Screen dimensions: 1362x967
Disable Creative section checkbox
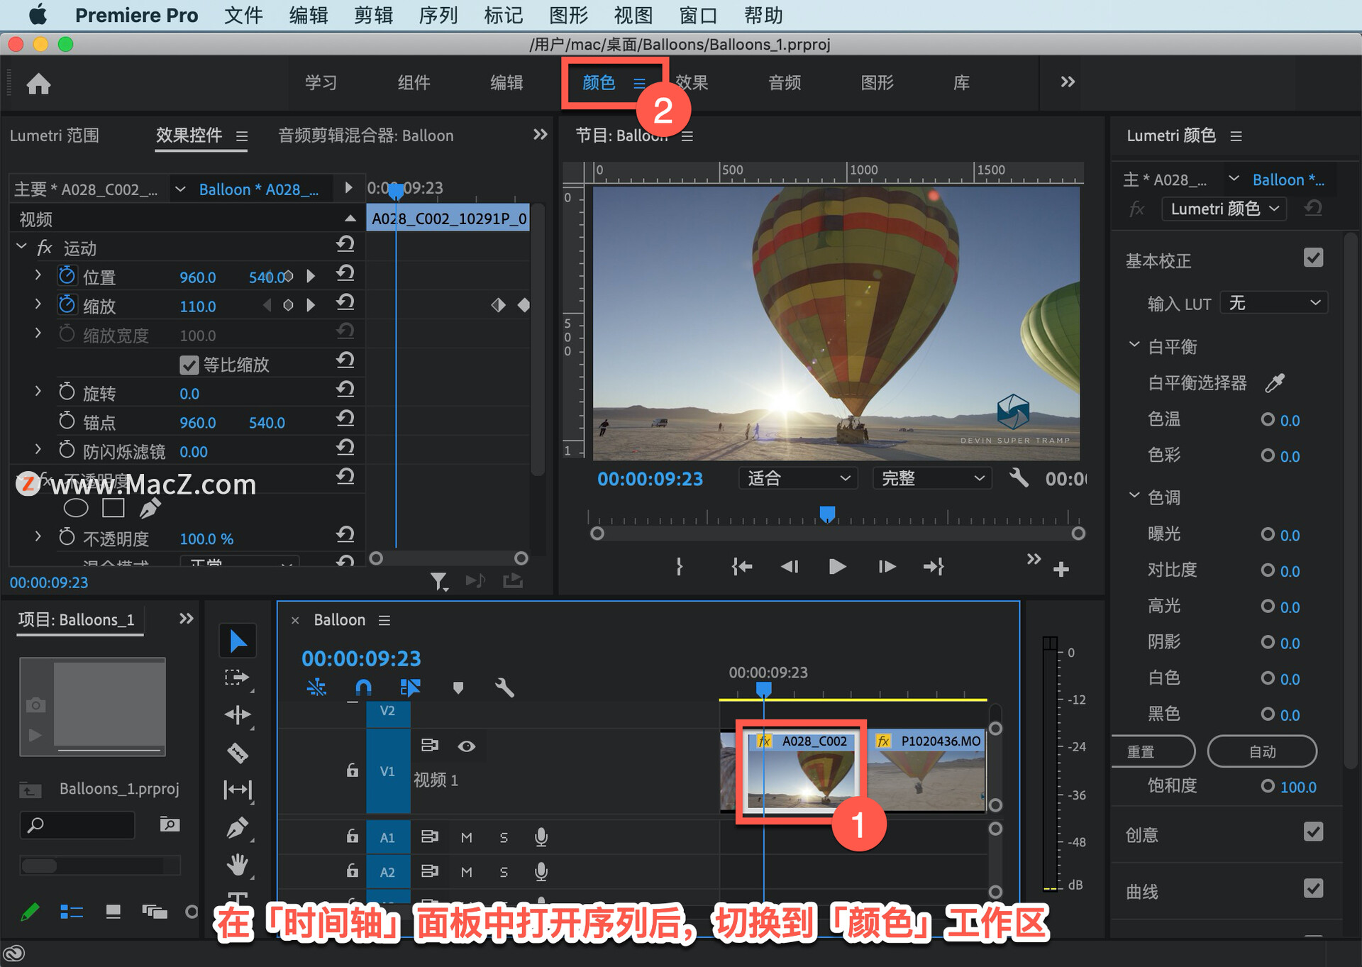(x=1313, y=831)
